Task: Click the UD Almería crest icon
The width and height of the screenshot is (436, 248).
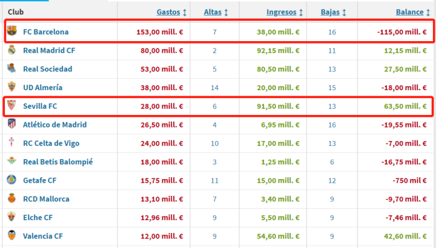Action: click(12, 86)
